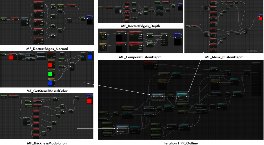Screen dimensions: 264x145
Task: Select the red color constant node preview
Action: pyautogui.click(x=50, y=65)
